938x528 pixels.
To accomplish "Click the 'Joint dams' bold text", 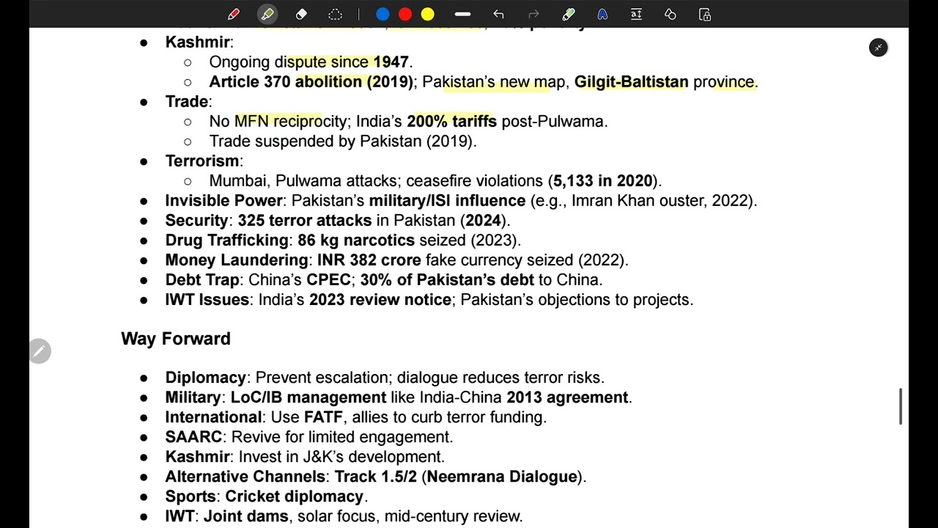I will tap(245, 516).
